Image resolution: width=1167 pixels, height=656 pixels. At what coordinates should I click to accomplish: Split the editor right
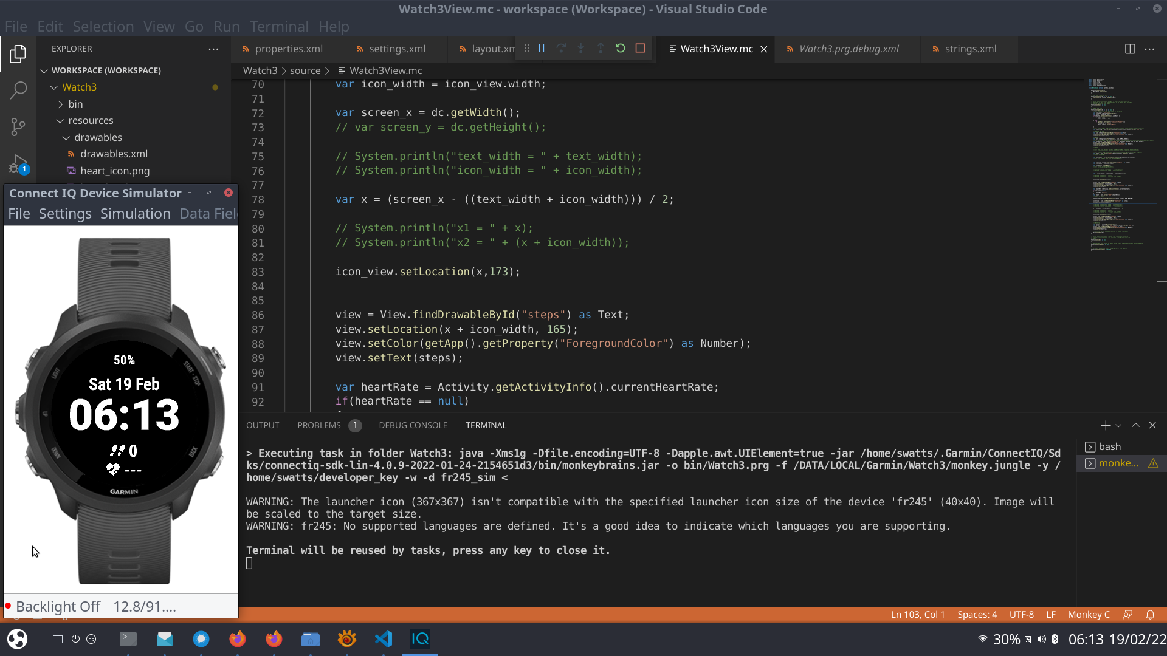click(1130, 49)
